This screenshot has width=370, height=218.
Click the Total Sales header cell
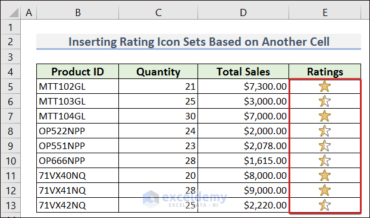(243, 71)
